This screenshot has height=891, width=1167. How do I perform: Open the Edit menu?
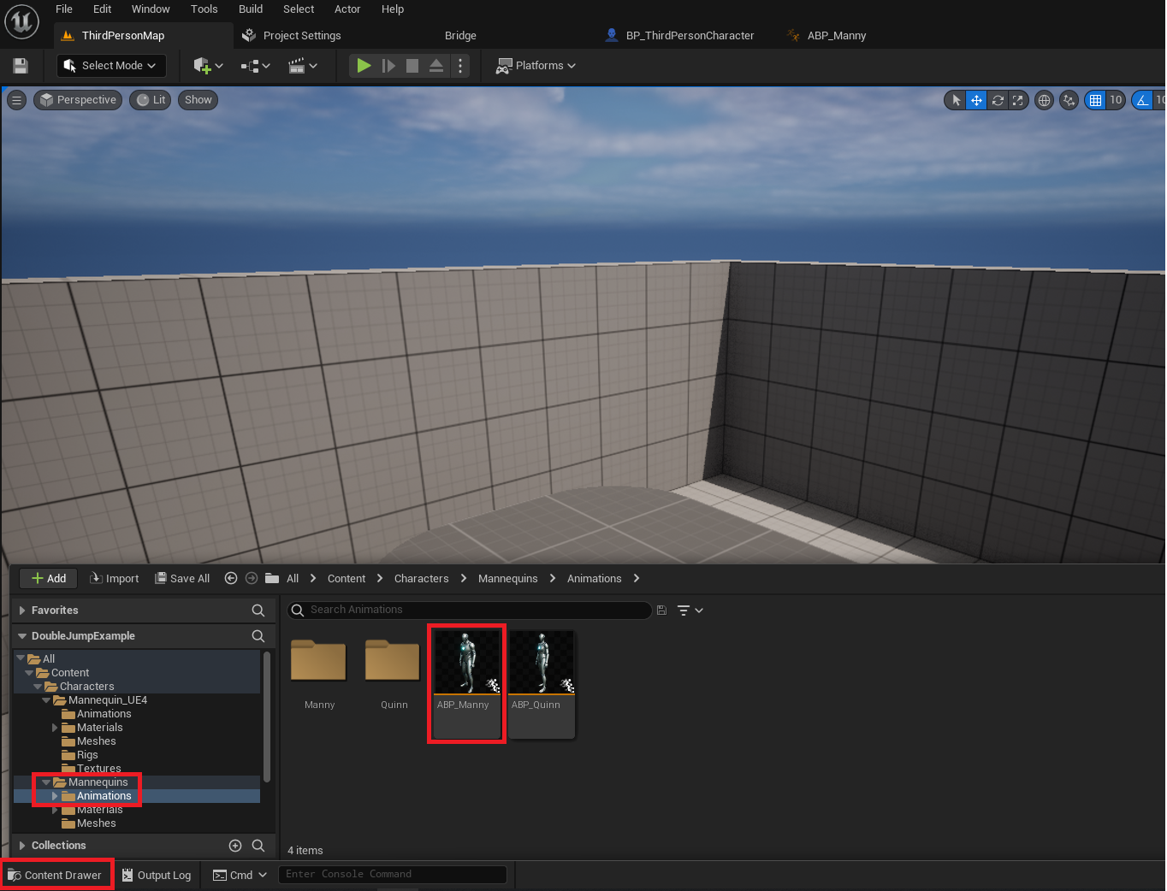tap(102, 9)
